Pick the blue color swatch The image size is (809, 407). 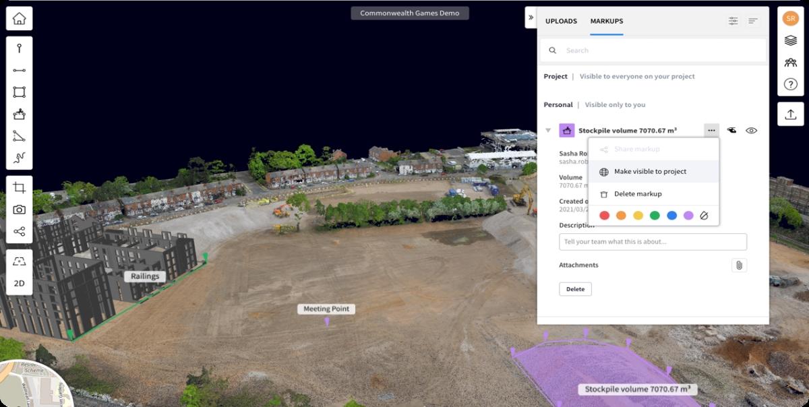point(671,216)
